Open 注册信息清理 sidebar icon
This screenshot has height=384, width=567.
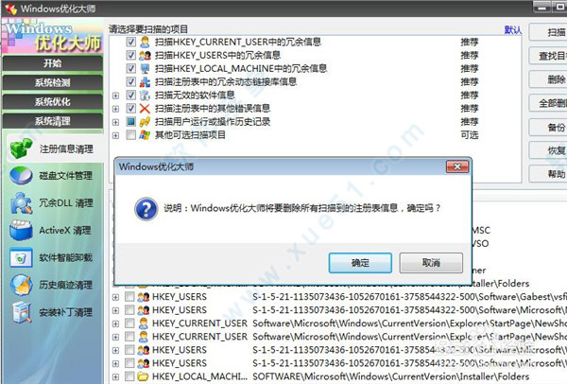(x=21, y=148)
